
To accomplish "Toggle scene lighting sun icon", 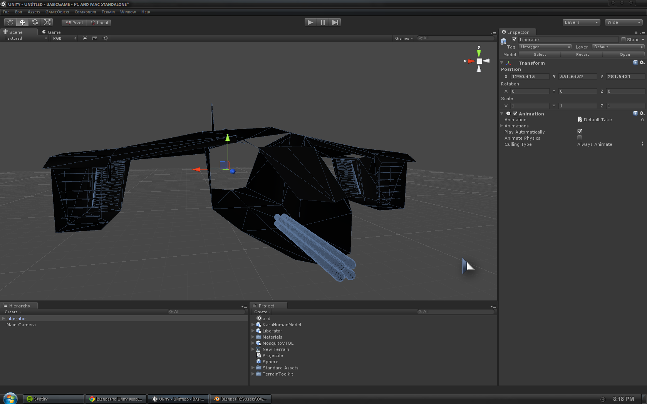I will point(85,38).
